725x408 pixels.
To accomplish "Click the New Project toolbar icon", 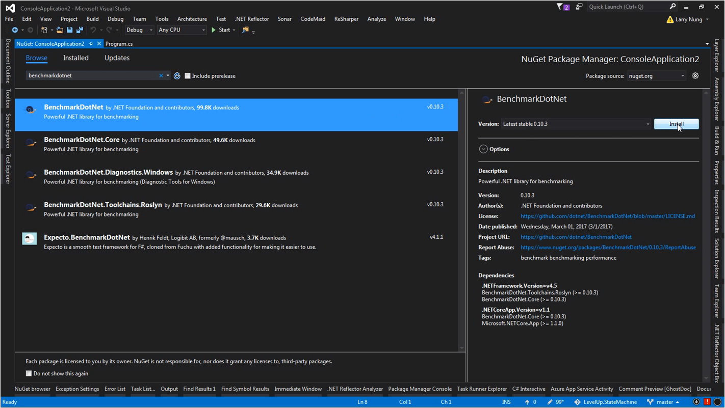I will [44, 30].
